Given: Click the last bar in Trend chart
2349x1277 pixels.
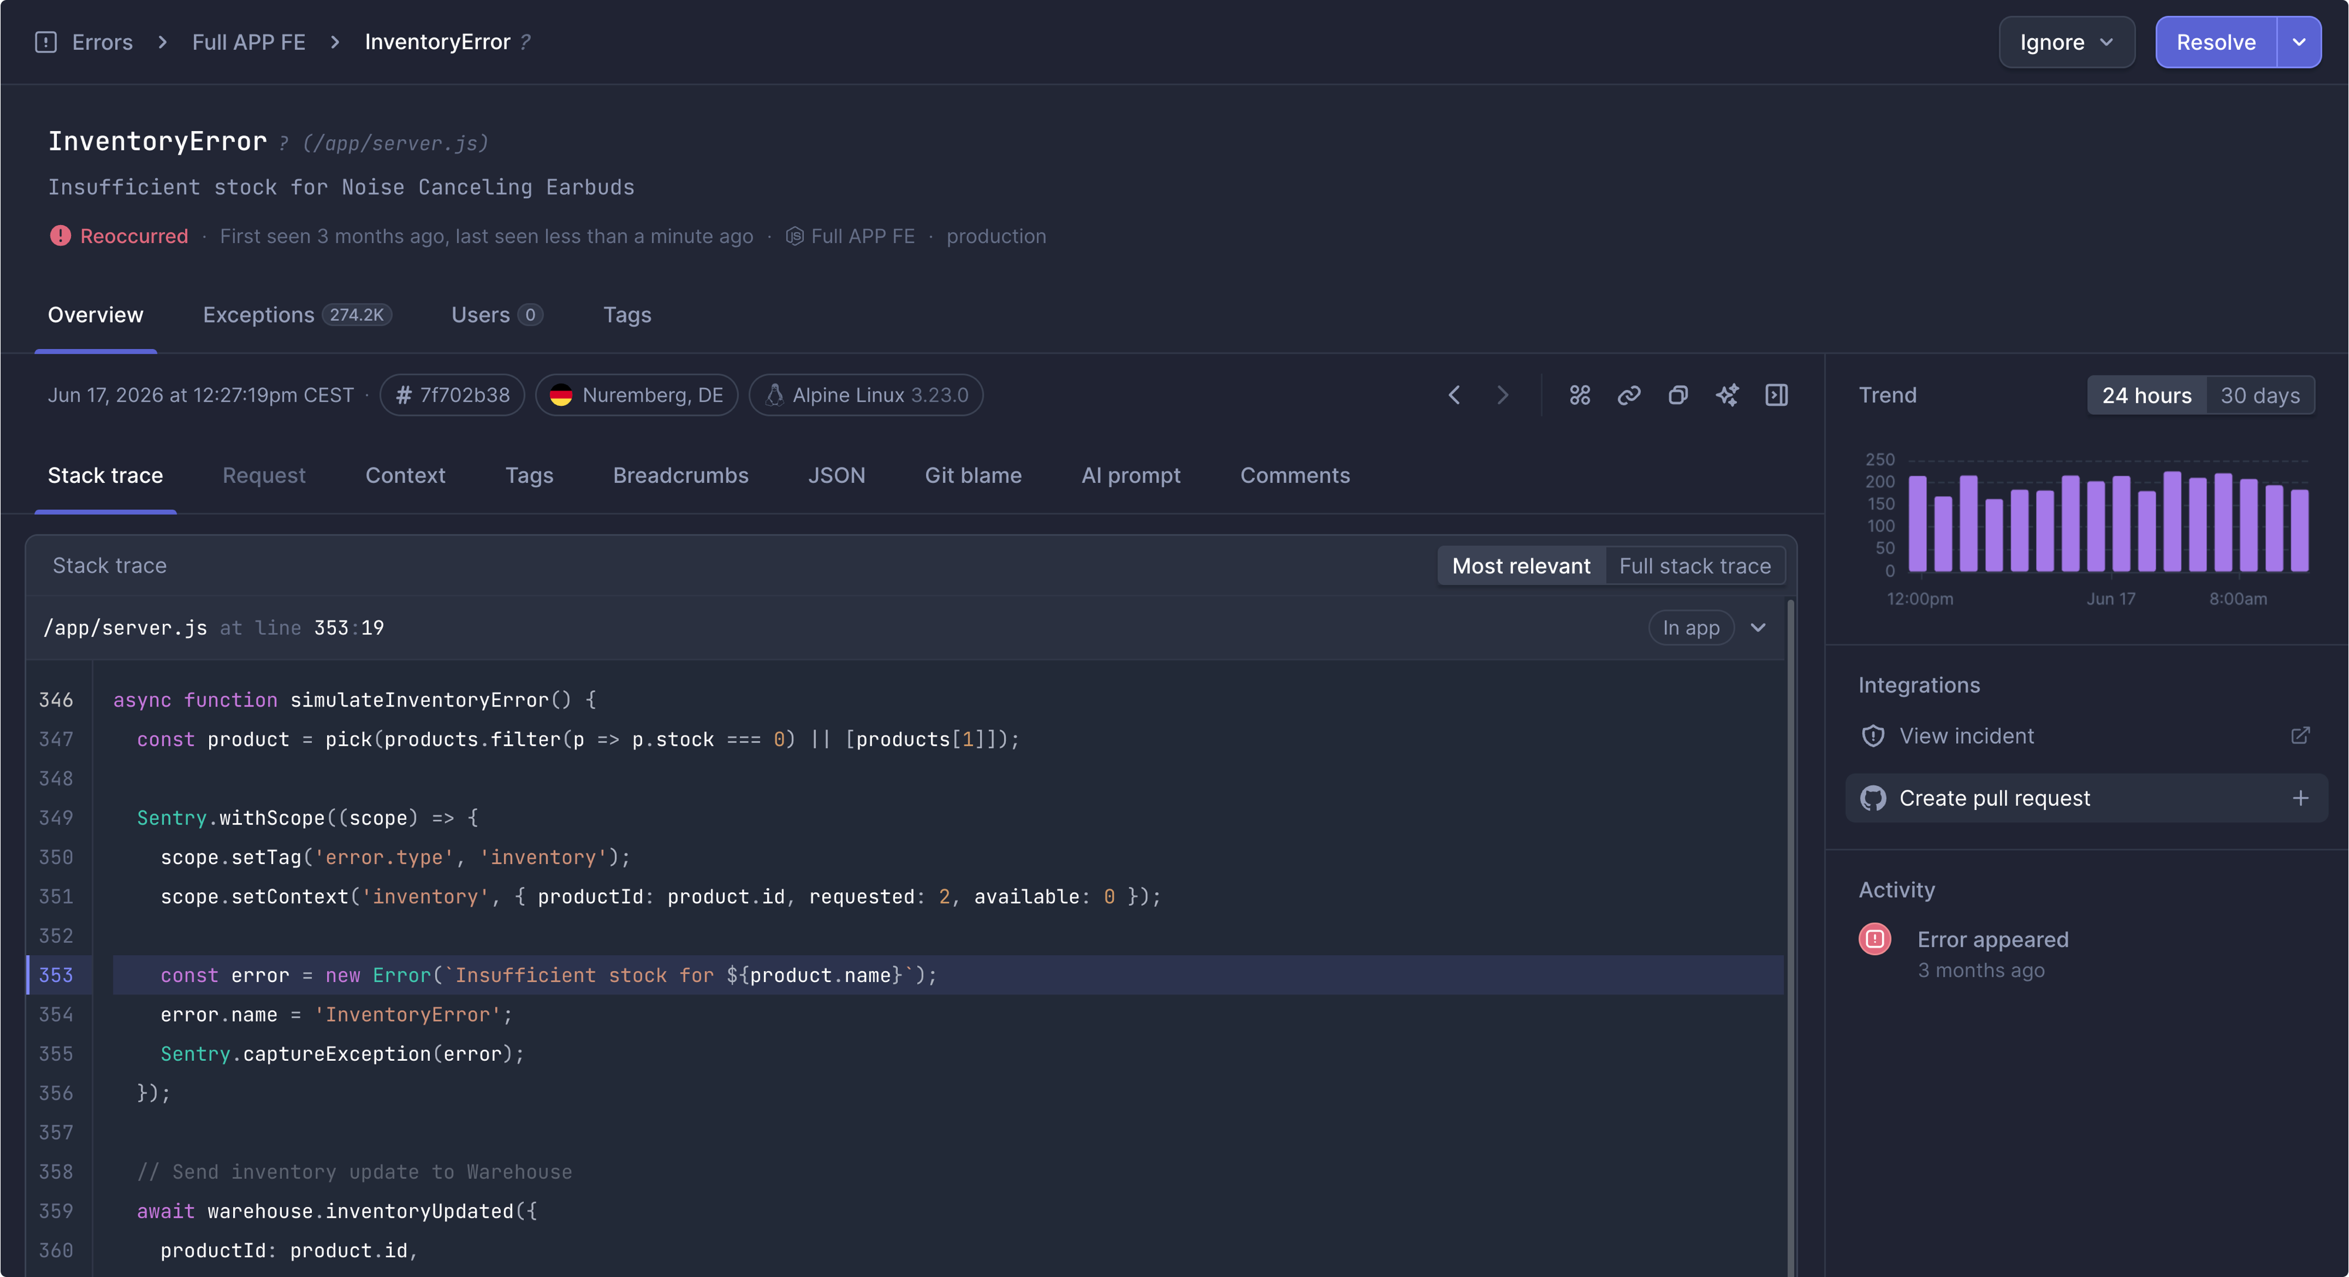Looking at the screenshot, I should [x=2300, y=531].
